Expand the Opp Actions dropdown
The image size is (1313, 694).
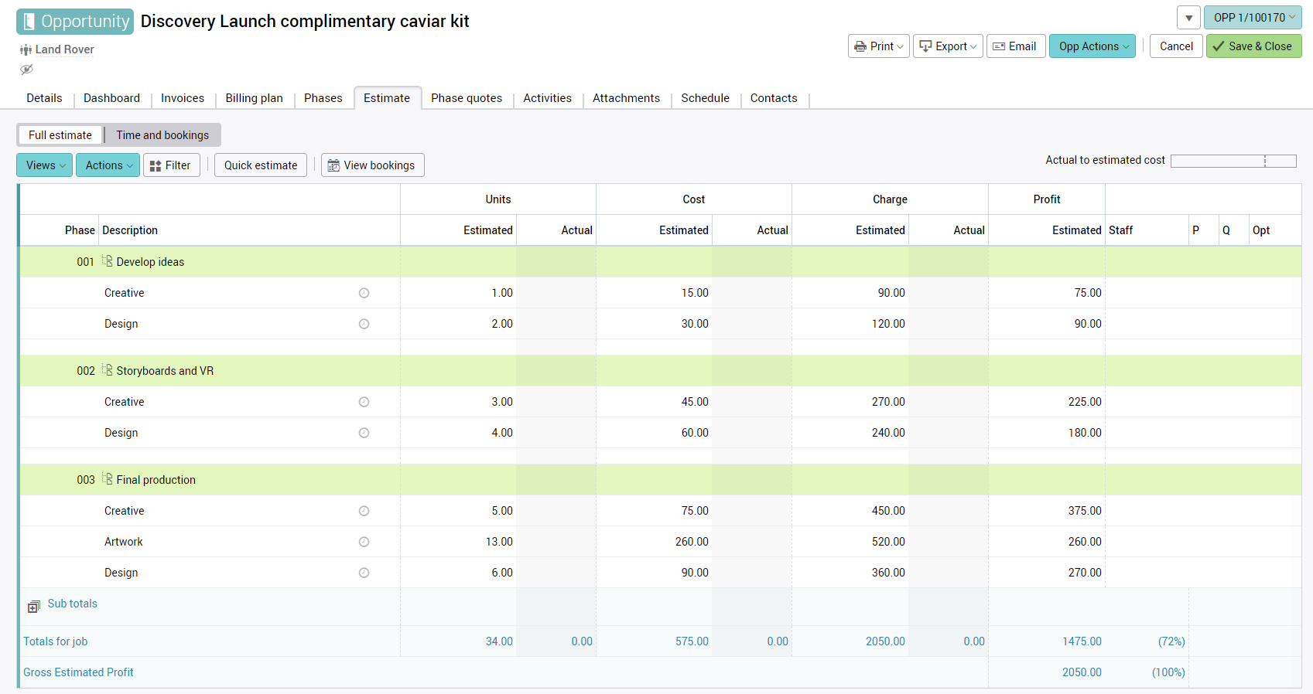click(x=1092, y=46)
